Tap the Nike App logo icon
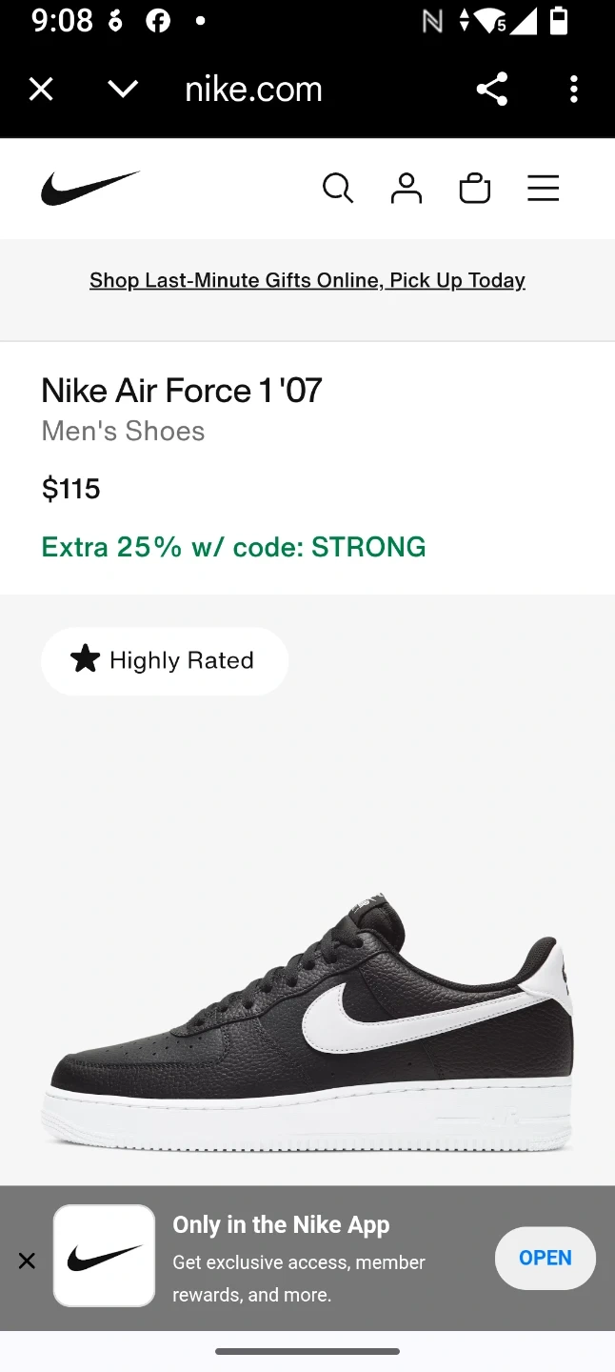Screen dimensions: 615x1372 104,1256
